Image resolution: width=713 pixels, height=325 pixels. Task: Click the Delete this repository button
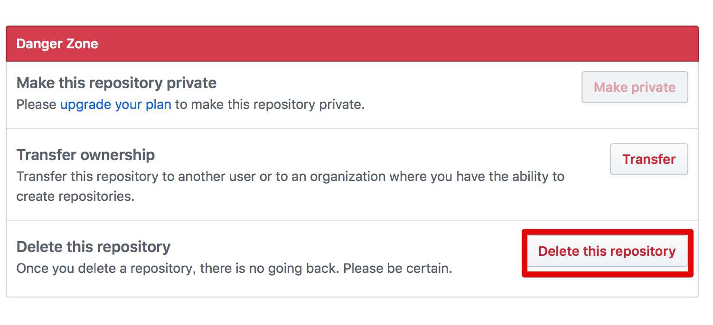click(607, 251)
